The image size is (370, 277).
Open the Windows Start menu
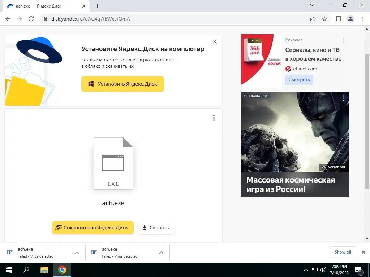(9, 270)
